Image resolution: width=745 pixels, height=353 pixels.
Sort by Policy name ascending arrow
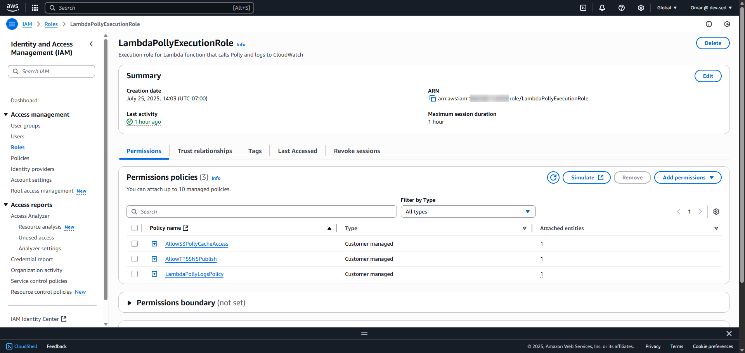click(x=329, y=228)
